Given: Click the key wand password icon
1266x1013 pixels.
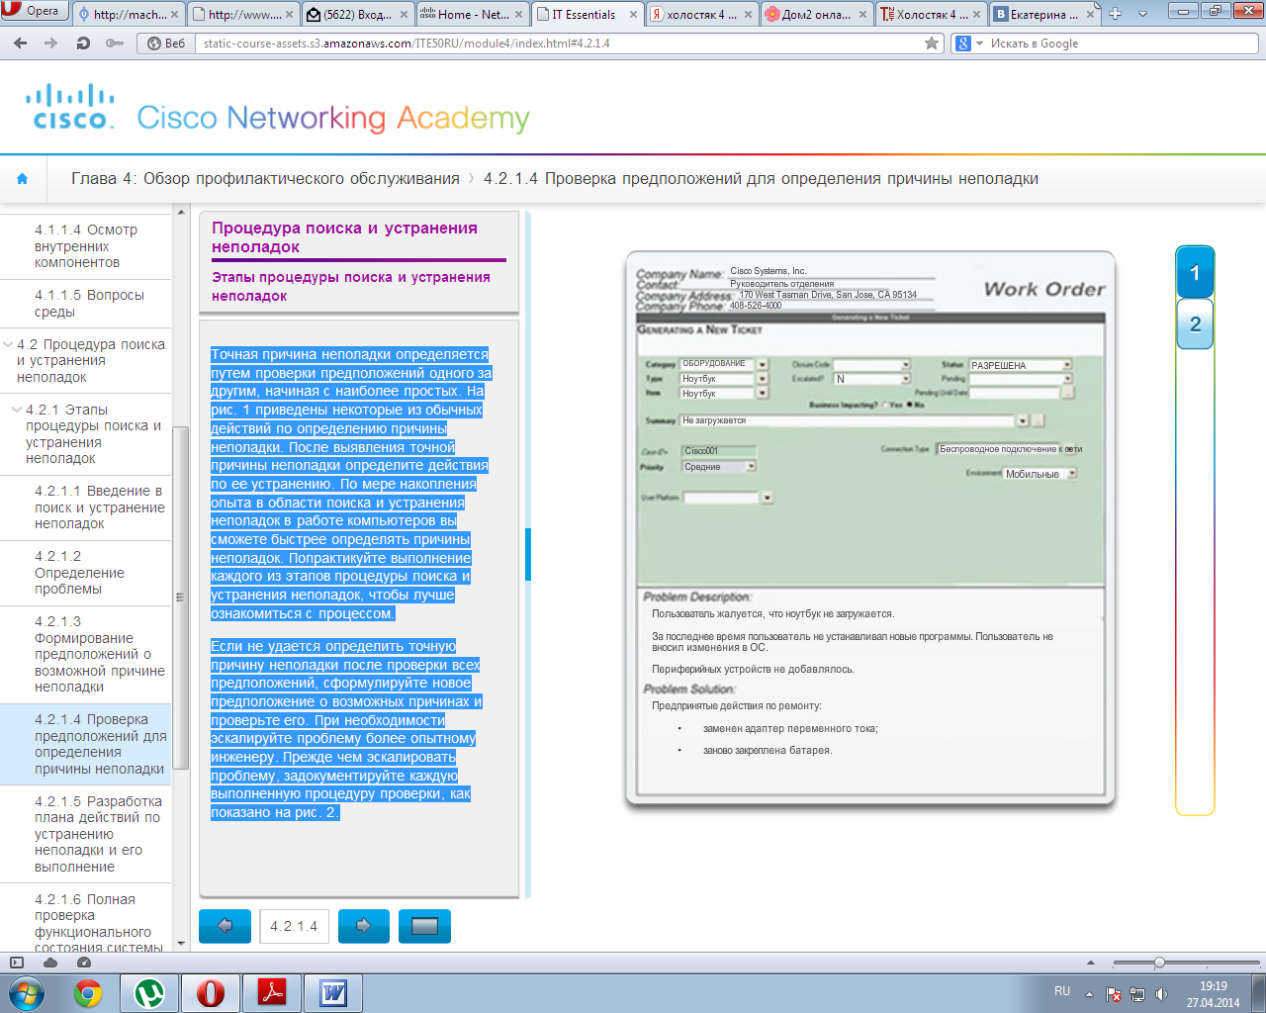Looking at the screenshot, I should coord(115,44).
